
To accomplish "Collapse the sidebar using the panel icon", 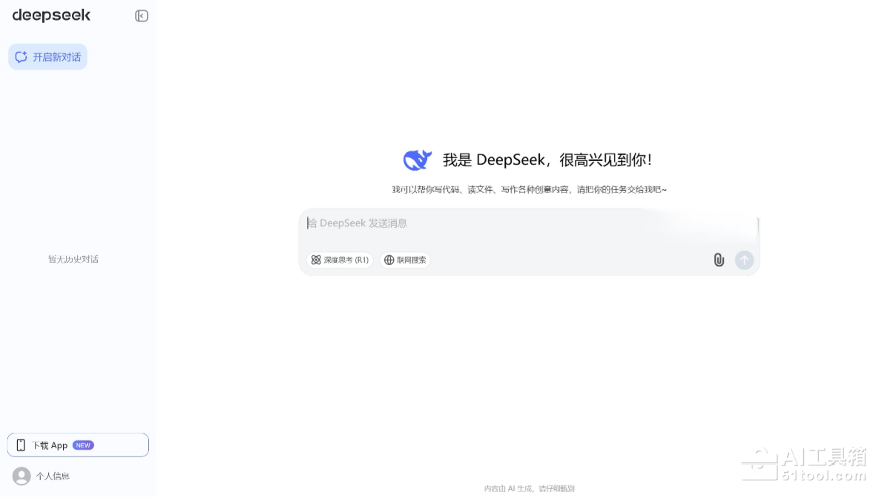I will (142, 16).
